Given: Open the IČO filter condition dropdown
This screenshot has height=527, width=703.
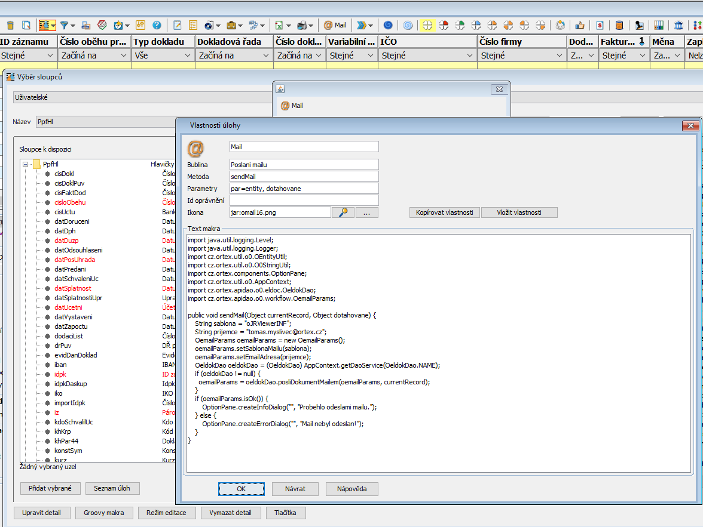Looking at the screenshot, I should (x=470, y=56).
